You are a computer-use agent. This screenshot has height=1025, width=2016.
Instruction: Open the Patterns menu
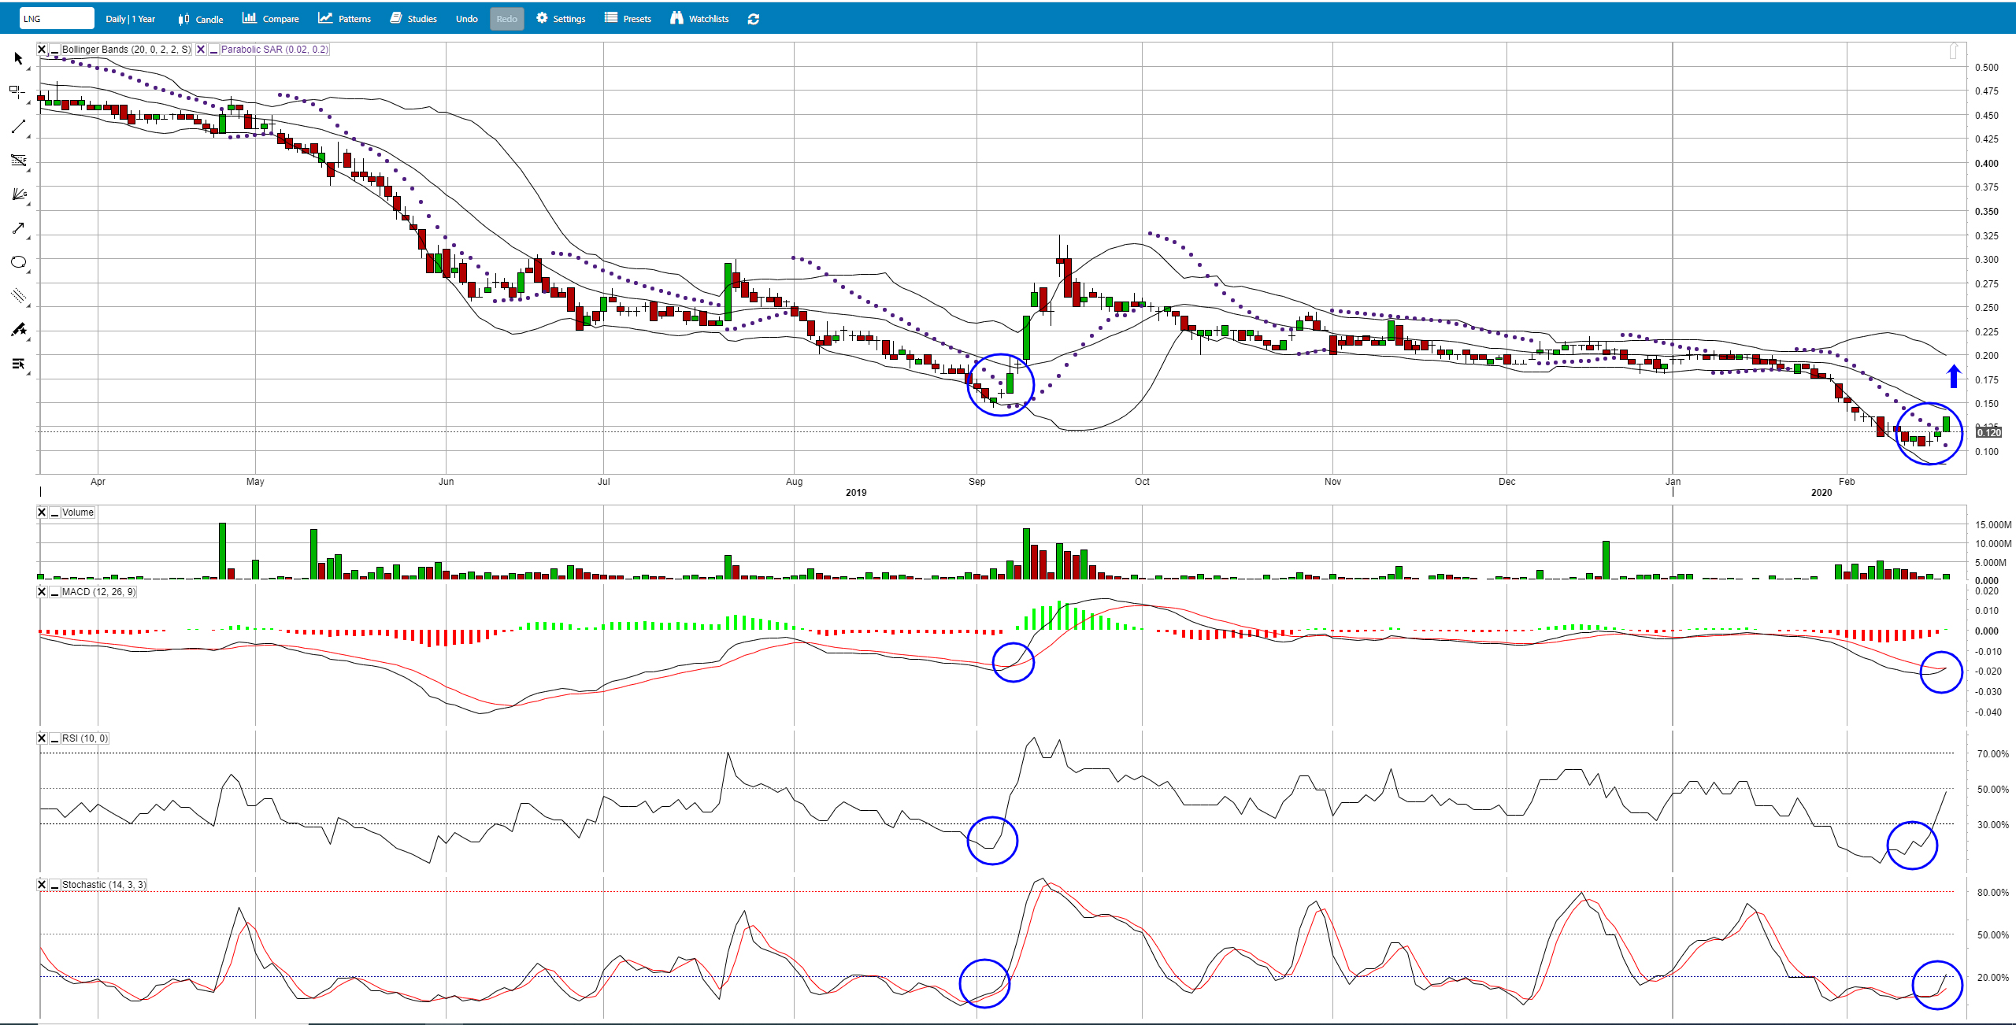[344, 19]
